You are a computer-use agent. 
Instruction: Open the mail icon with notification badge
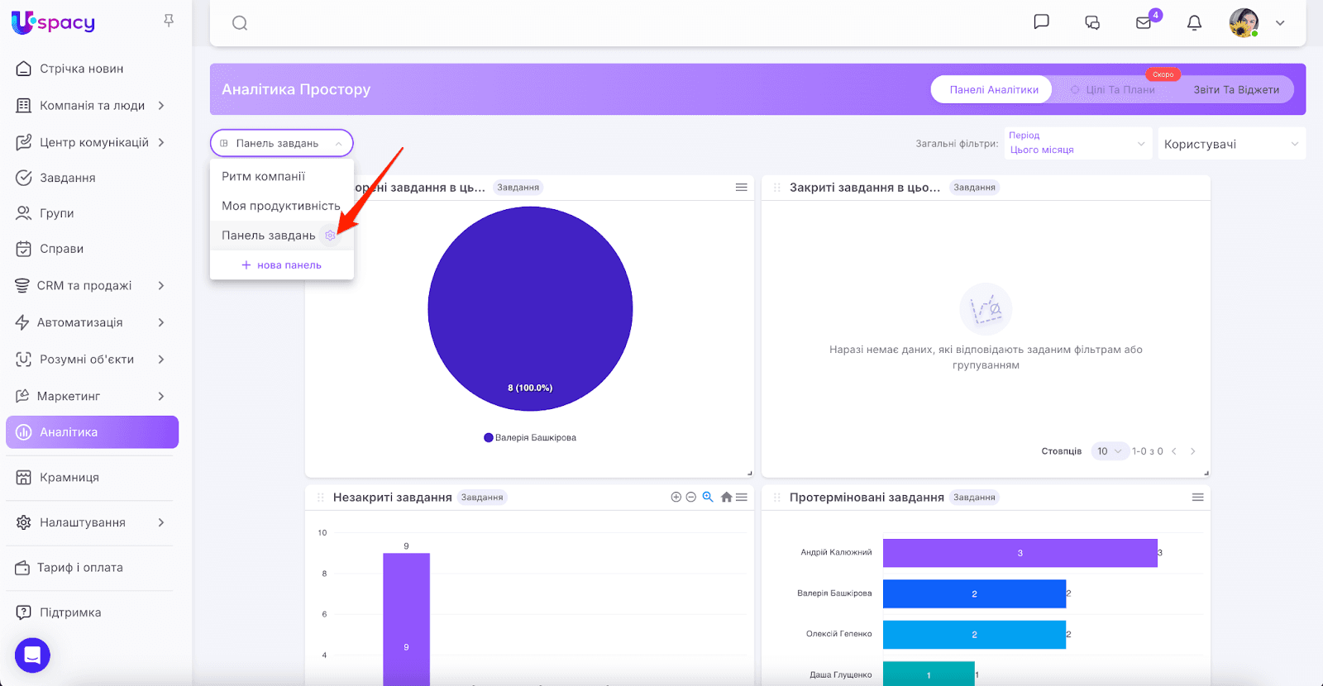pyautogui.click(x=1144, y=23)
